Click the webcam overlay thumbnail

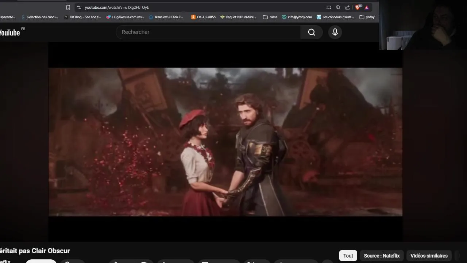423,24
